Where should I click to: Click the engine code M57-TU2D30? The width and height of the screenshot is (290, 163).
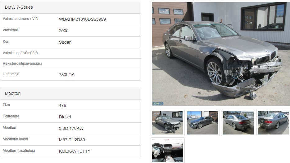point(72,140)
